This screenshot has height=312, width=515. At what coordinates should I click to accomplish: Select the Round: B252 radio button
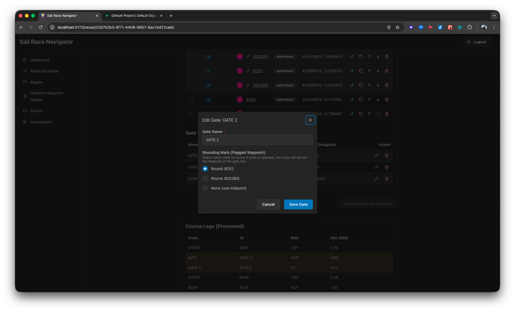pyautogui.click(x=205, y=169)
